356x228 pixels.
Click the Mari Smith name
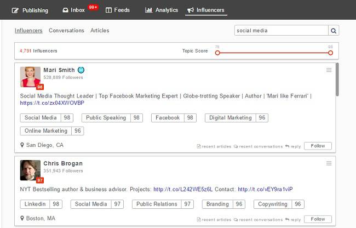59,70
